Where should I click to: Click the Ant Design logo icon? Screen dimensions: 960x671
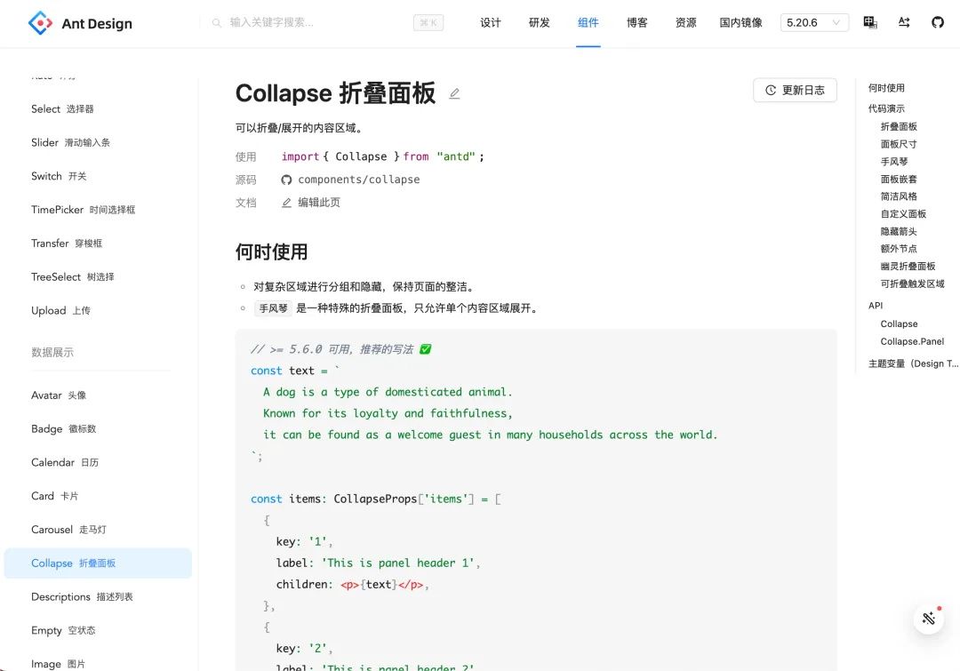[x=40, y=23]
